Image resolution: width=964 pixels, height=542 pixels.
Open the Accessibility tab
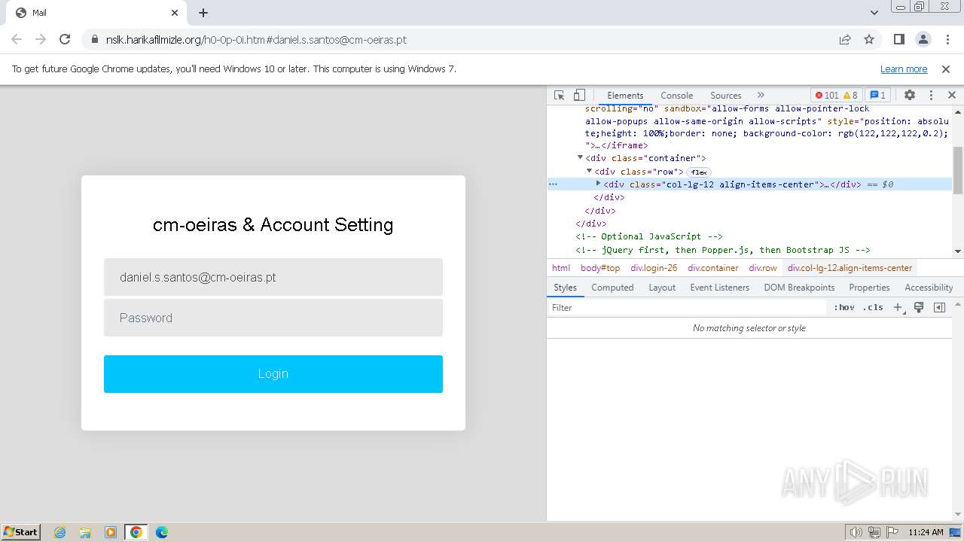pos(929,288)
